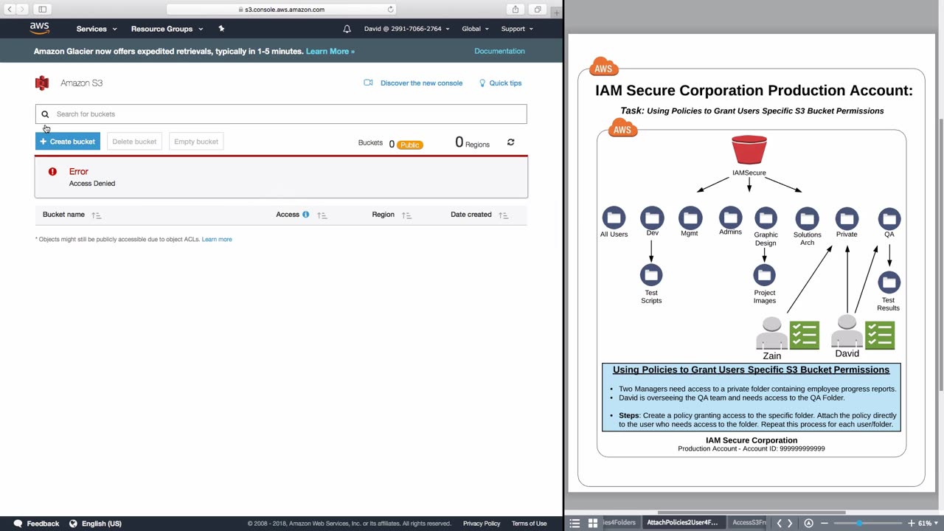Click the Safari back button
The image size is (944, 531).
click(10, 10)
